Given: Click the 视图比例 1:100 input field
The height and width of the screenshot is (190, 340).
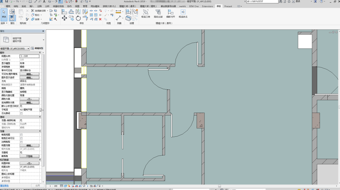Looking at the screenshot, I should click(x=29, y=56).
